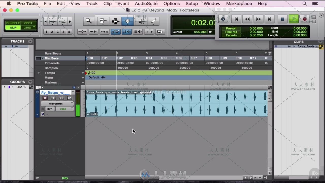
Task: Select Slip edit mode
Action: point(13,27)
